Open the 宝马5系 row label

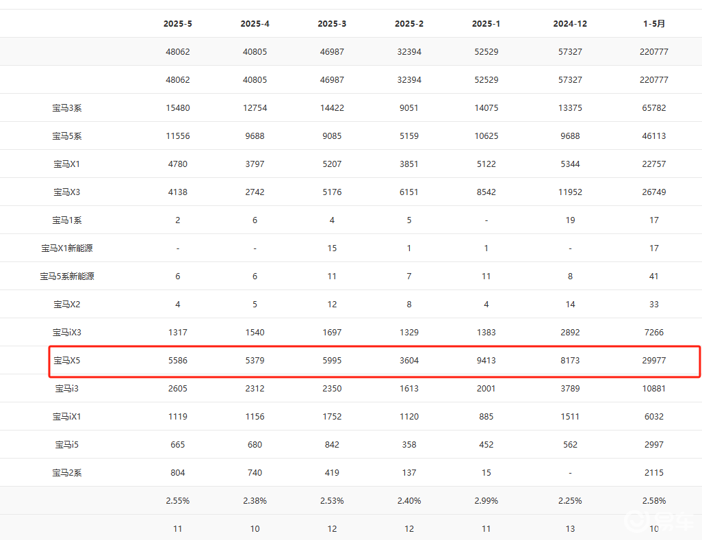coord(67,136)
